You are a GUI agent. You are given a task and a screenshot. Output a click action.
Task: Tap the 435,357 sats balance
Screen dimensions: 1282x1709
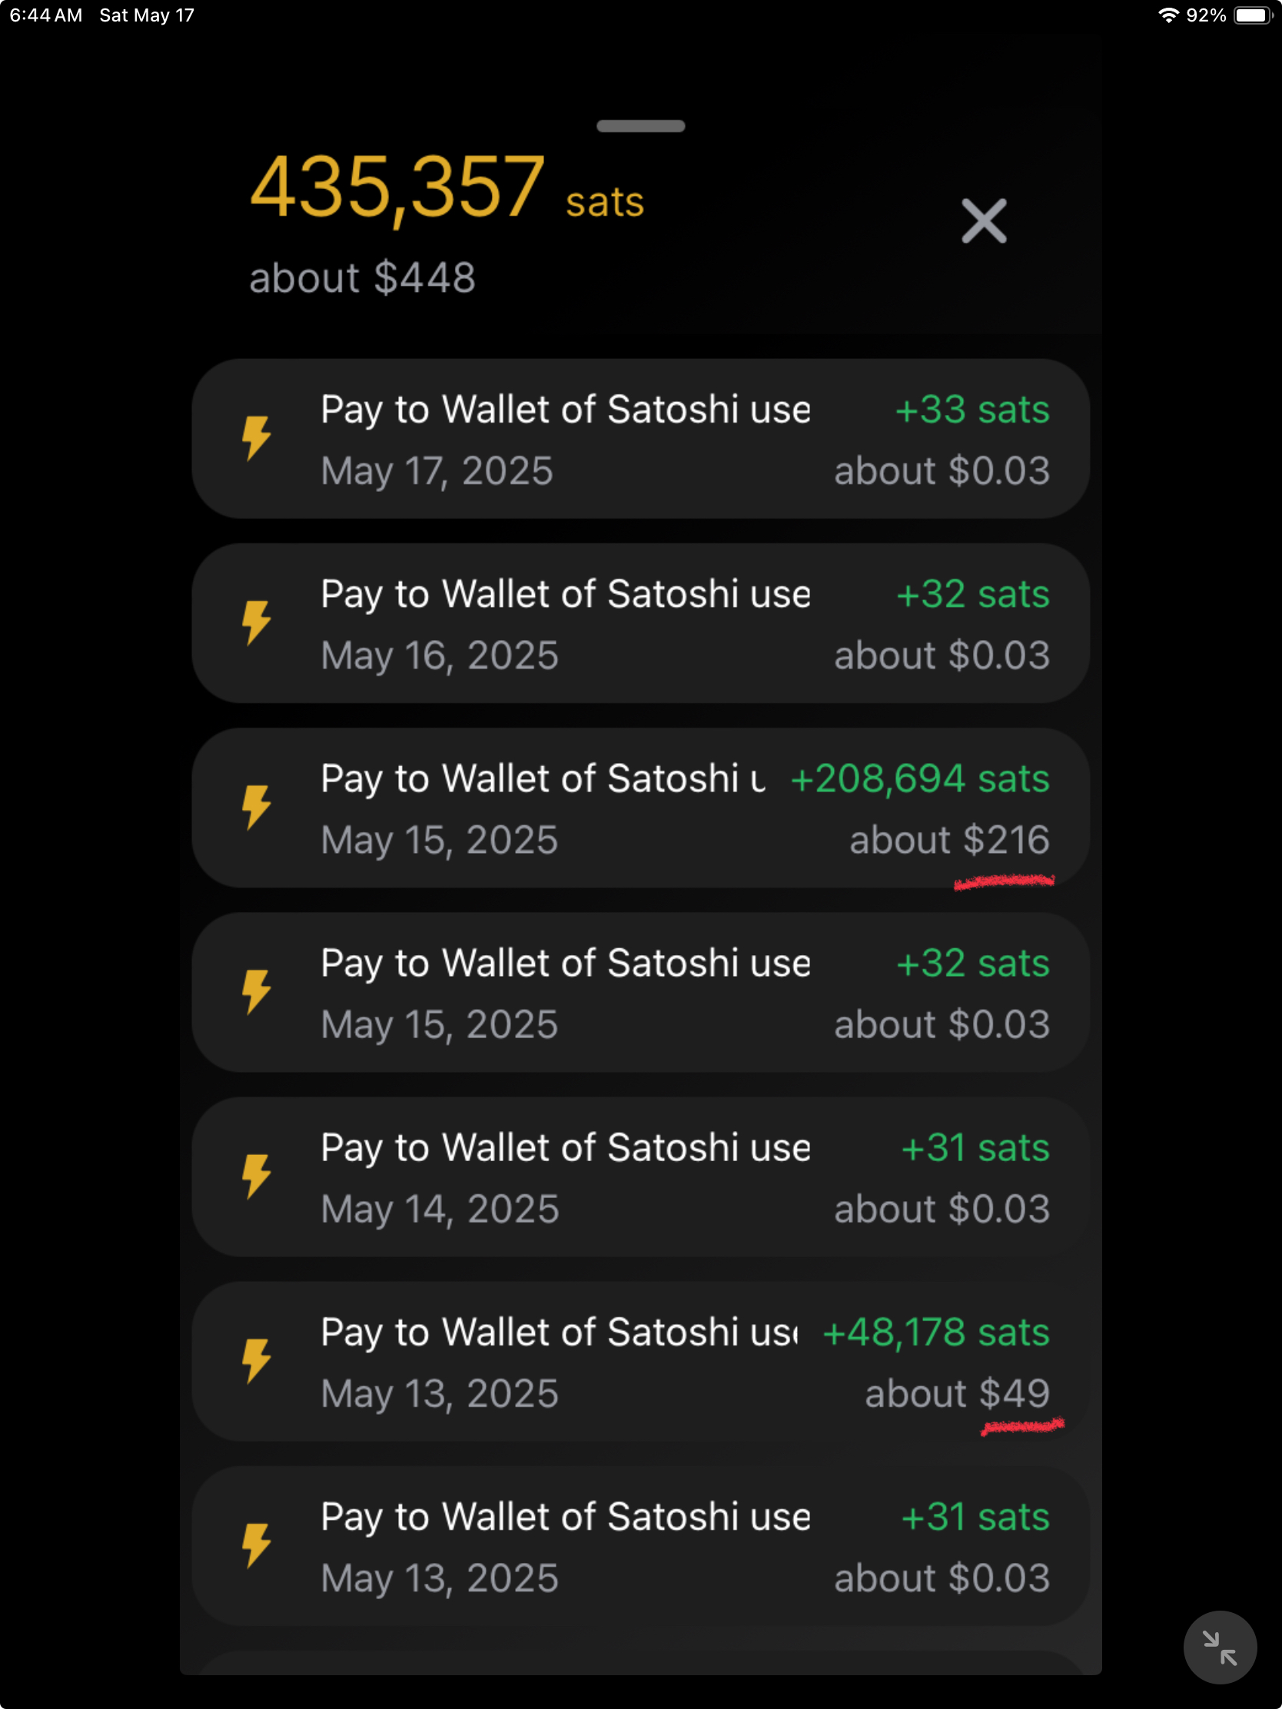[x=447, y=189]
